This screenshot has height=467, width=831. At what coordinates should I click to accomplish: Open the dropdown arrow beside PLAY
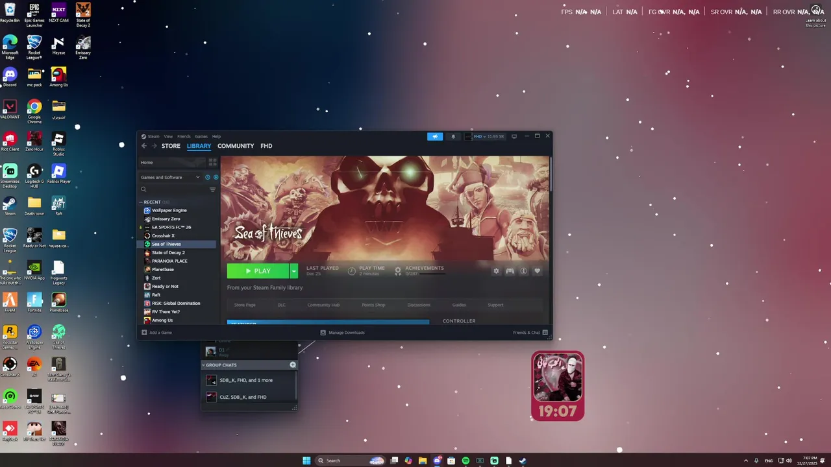pos(293,271)
